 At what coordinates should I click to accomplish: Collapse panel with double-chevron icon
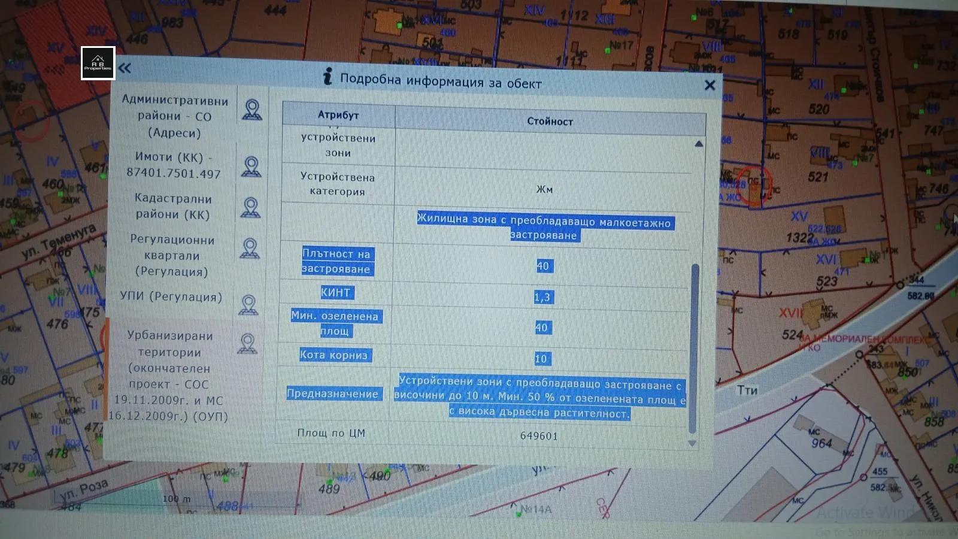tap(125, 68)
